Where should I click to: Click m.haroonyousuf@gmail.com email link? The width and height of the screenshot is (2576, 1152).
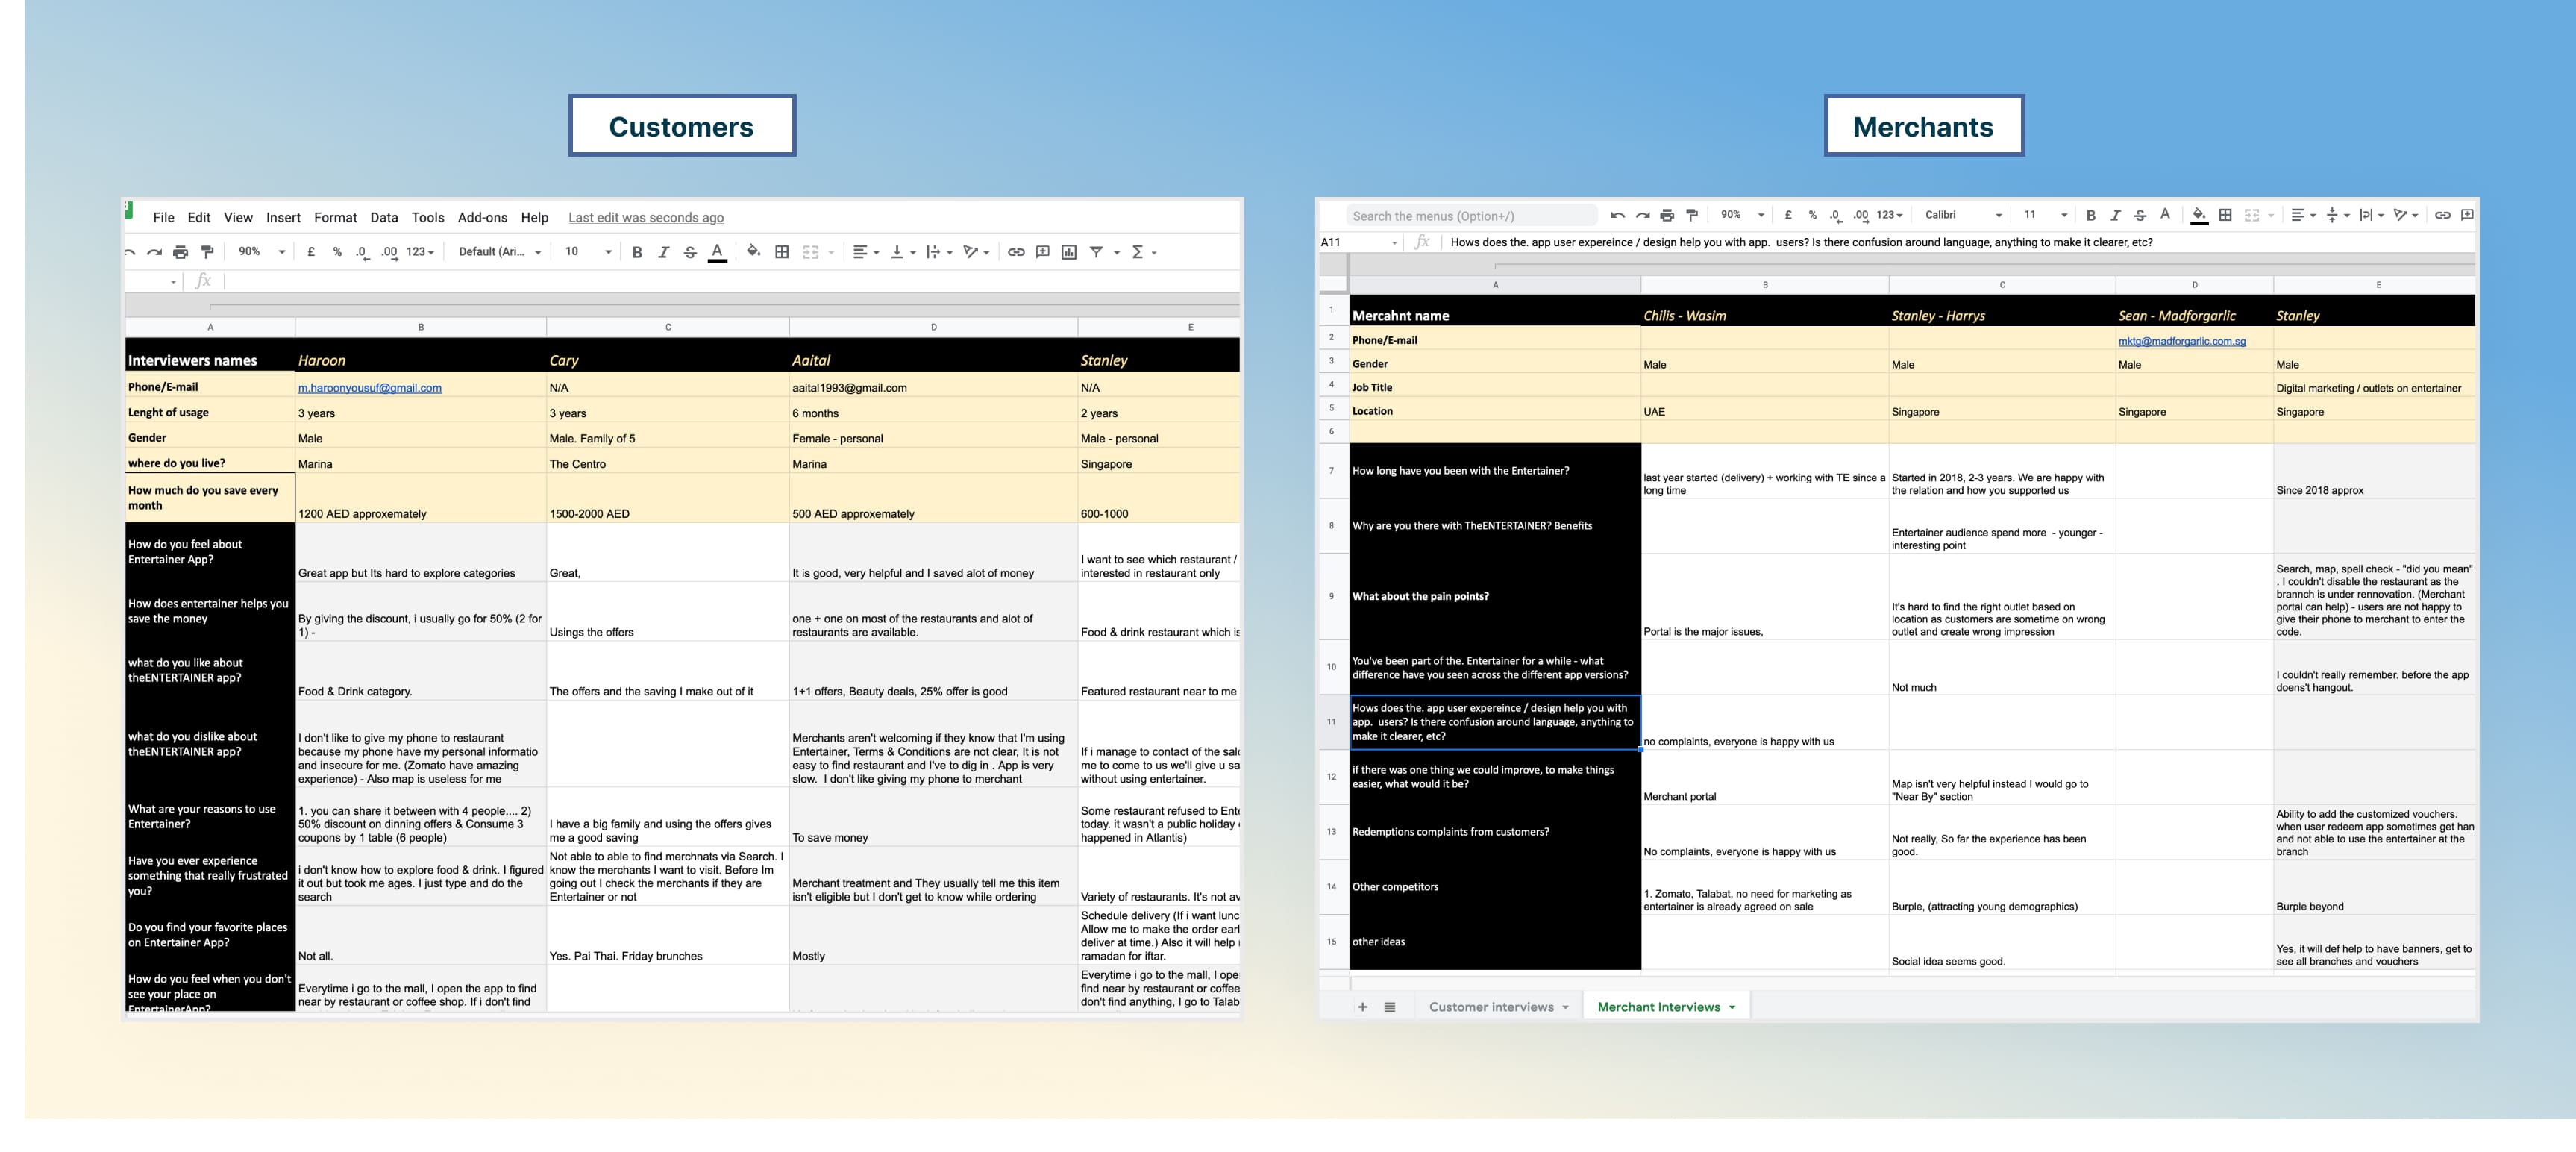point(369,388)
